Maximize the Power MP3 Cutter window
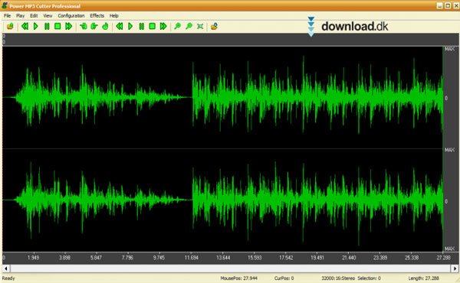Screen dimensions: 460x283 coord(448,5)
